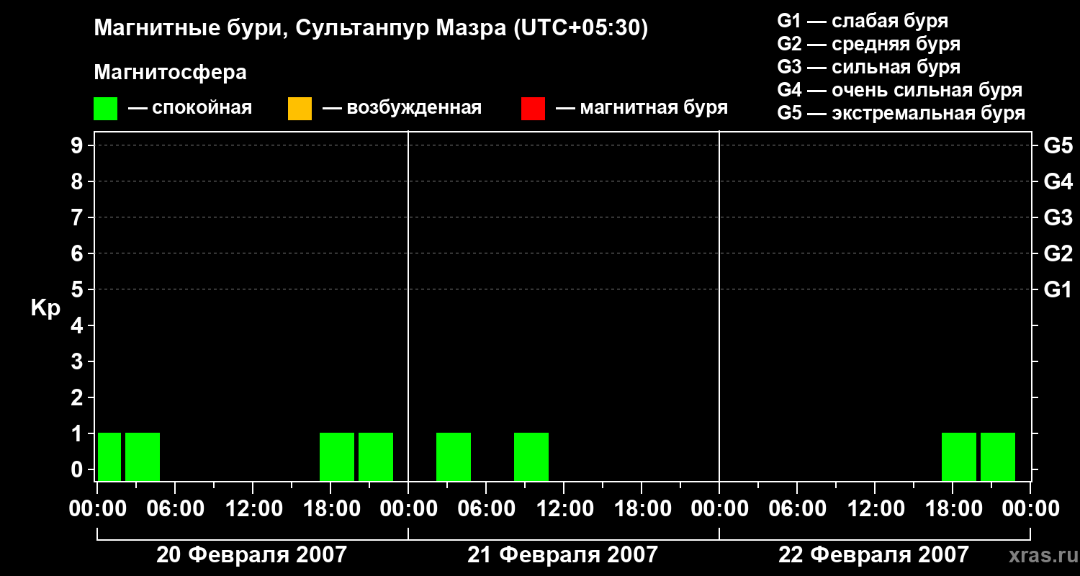Image resolution: width=1080 pixels, height=576 pixels.
Task: Click legend line 'G2 — средняя буря'
Action: (x=869, y=44)
